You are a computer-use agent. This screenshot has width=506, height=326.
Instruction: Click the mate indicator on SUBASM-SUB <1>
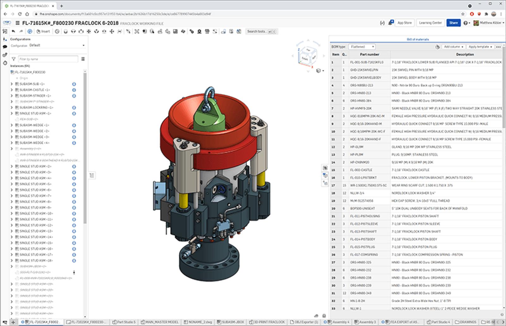pos(74,84)
